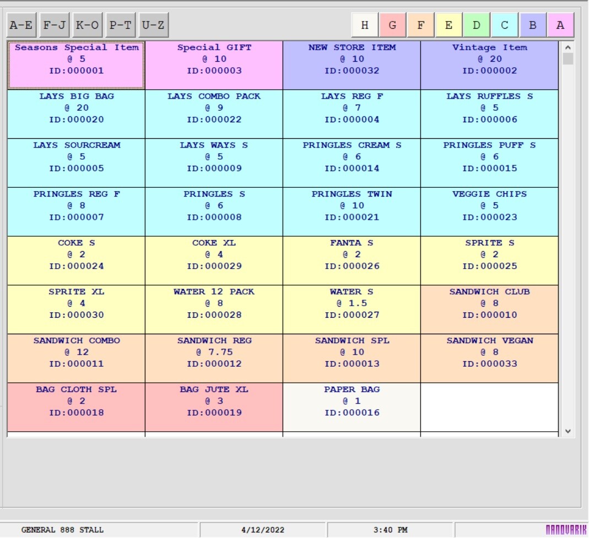Click the scrollbar up arrow
The height and width of the screenshot is (538, 589).
coord(568,47)
